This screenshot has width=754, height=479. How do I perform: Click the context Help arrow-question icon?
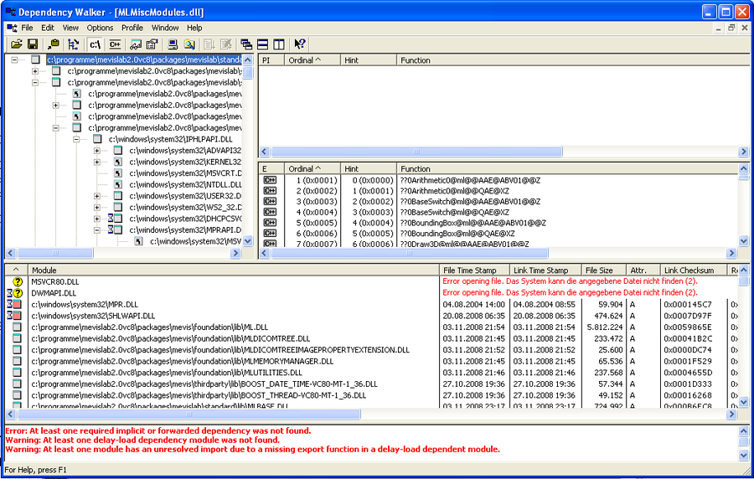click(x=300, y=44)
